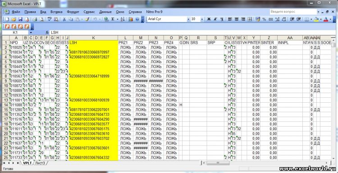The image size is (338, 173).
Task: Sort ascending with the A-Z arrow icon
Action: pyautogui.click(x=123, y=19)
